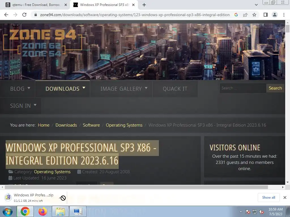This screenshot has height=217, width=290.
Task: Click the VISITORS ONLINE heading
Action: [235, 147]
